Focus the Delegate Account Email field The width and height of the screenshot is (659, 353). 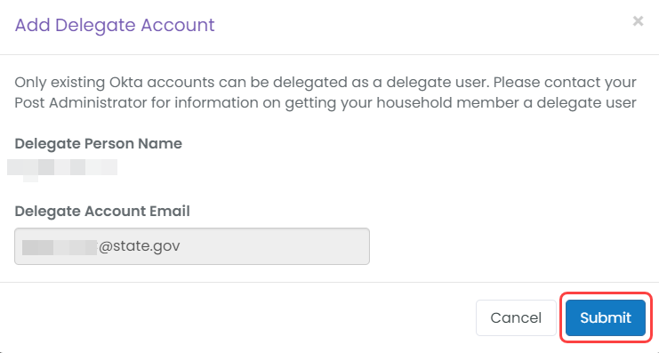tap(192, 246)
